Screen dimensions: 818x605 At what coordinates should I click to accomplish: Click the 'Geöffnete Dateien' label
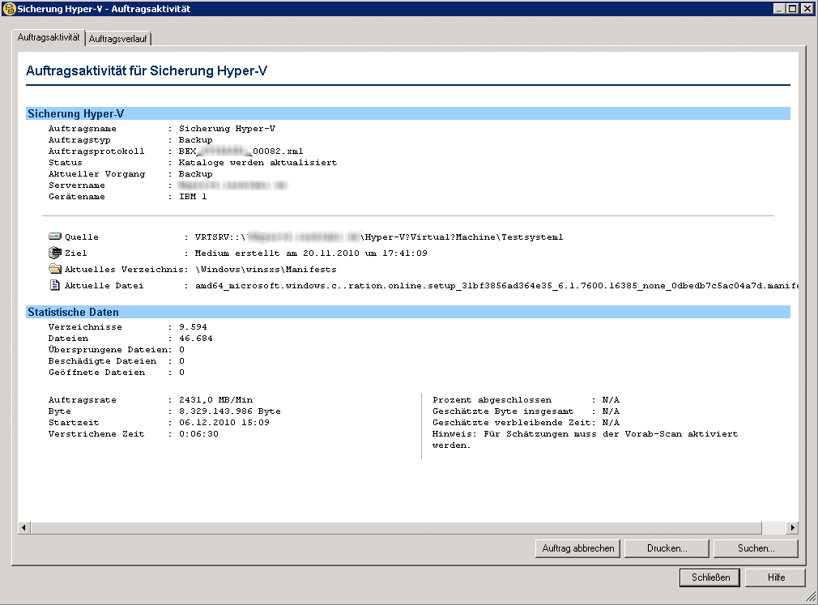[x=96, y=373]
